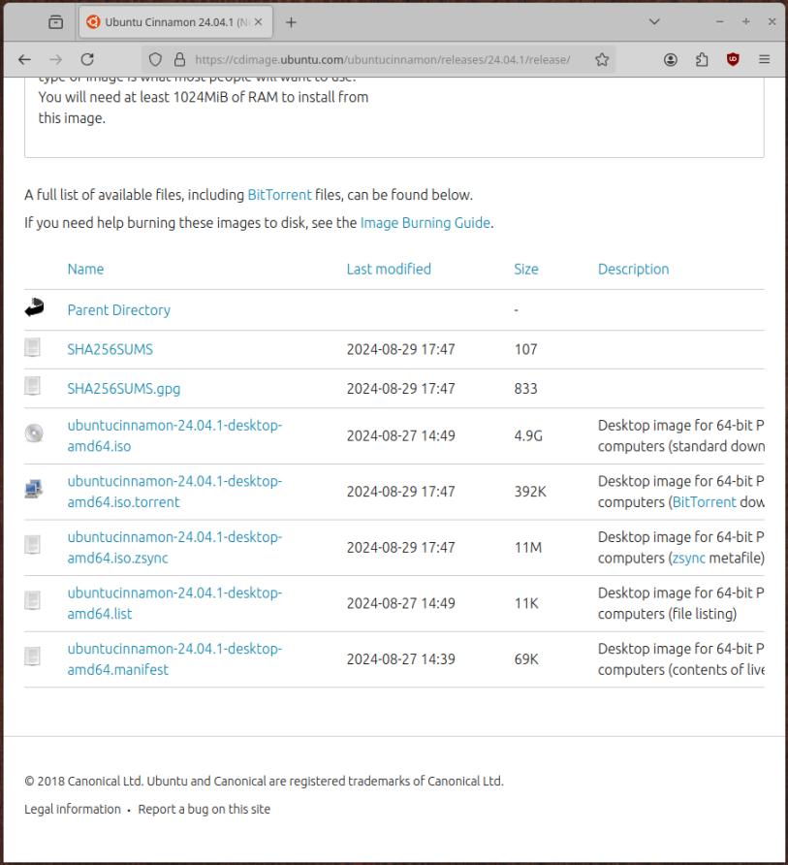
Task: Close the Ubuntu Cinnamon 24.04.1 tab
Action: click(258, 22)
